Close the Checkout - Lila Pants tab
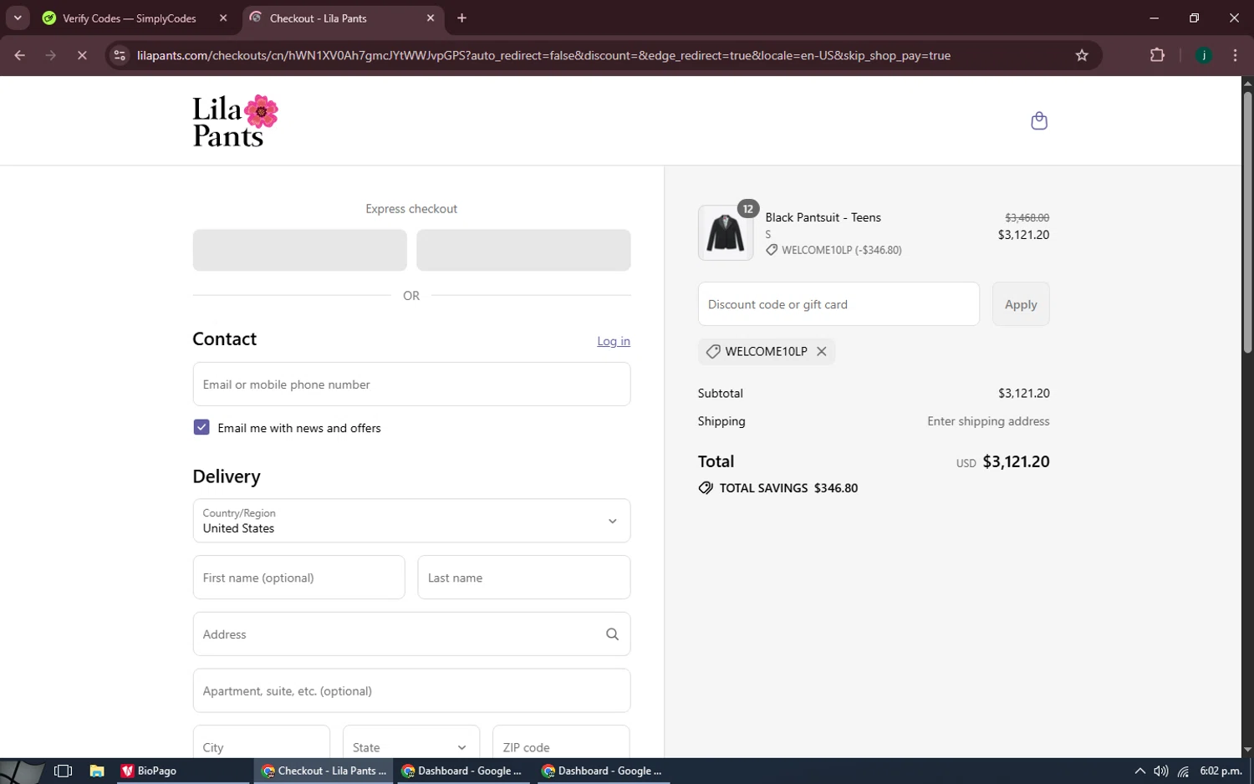This screenshot has width=1254, height=784. click(431, 18)
